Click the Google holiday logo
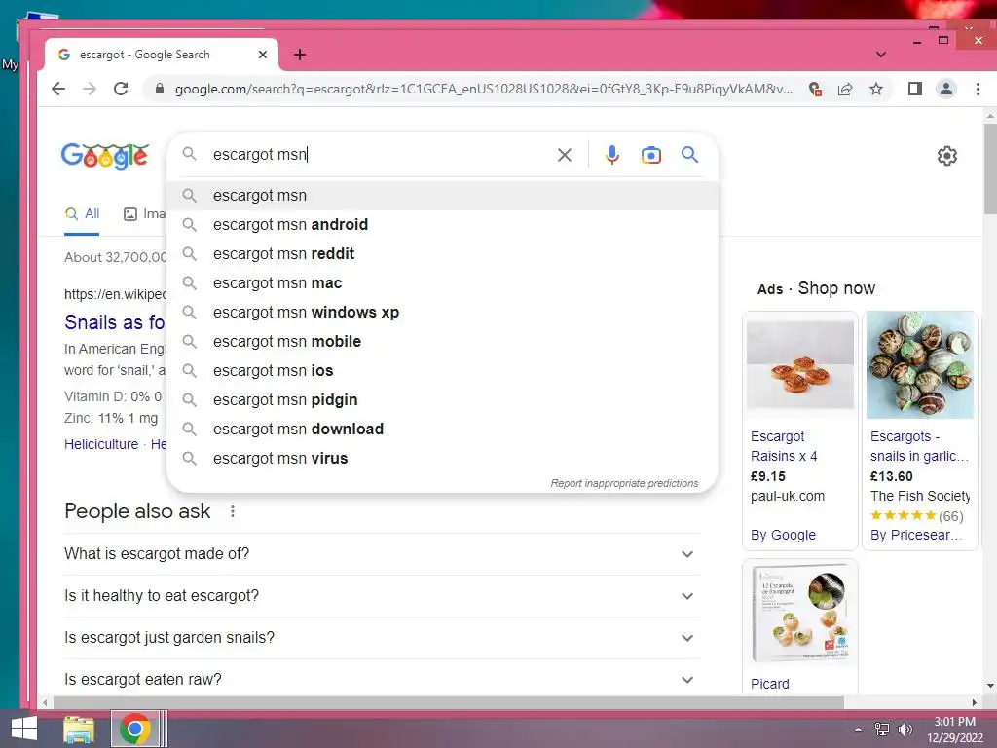Image resolution: width=997 pixels, height=748 pixels. (105, 156)
